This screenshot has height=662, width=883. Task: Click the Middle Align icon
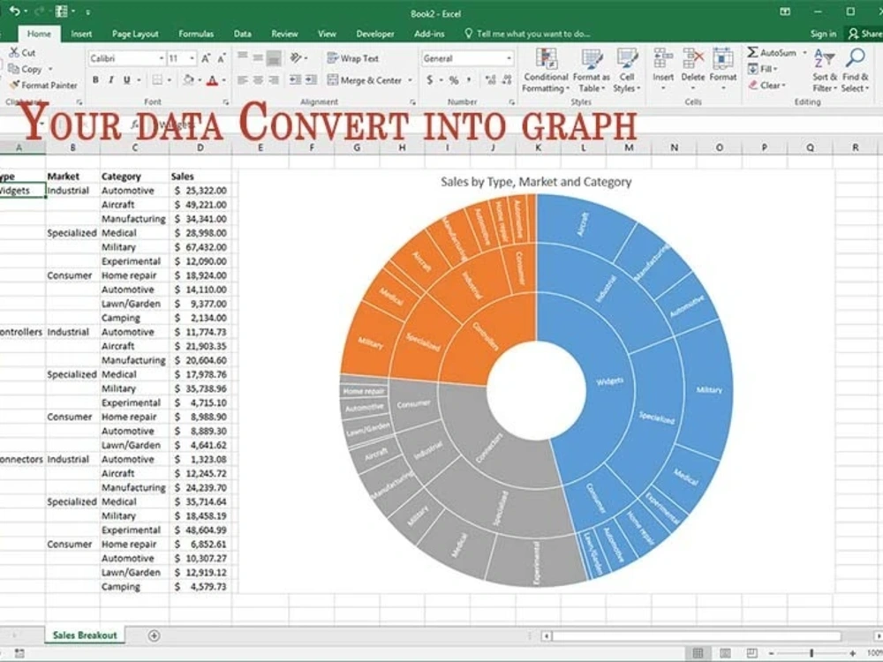click(258, 57)
